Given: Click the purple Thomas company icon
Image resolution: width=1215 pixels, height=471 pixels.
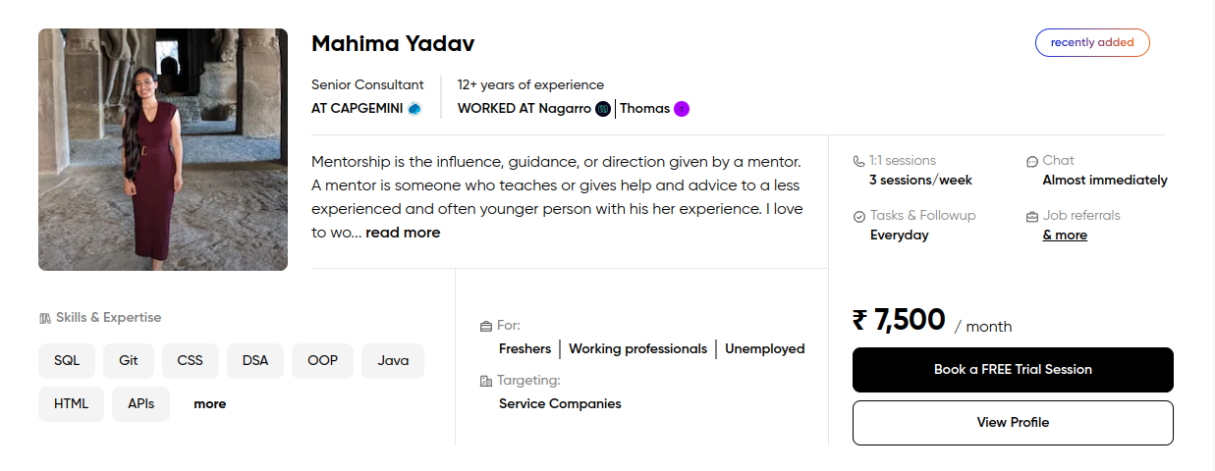Looking at the screenshot, I should coord(682,109).
